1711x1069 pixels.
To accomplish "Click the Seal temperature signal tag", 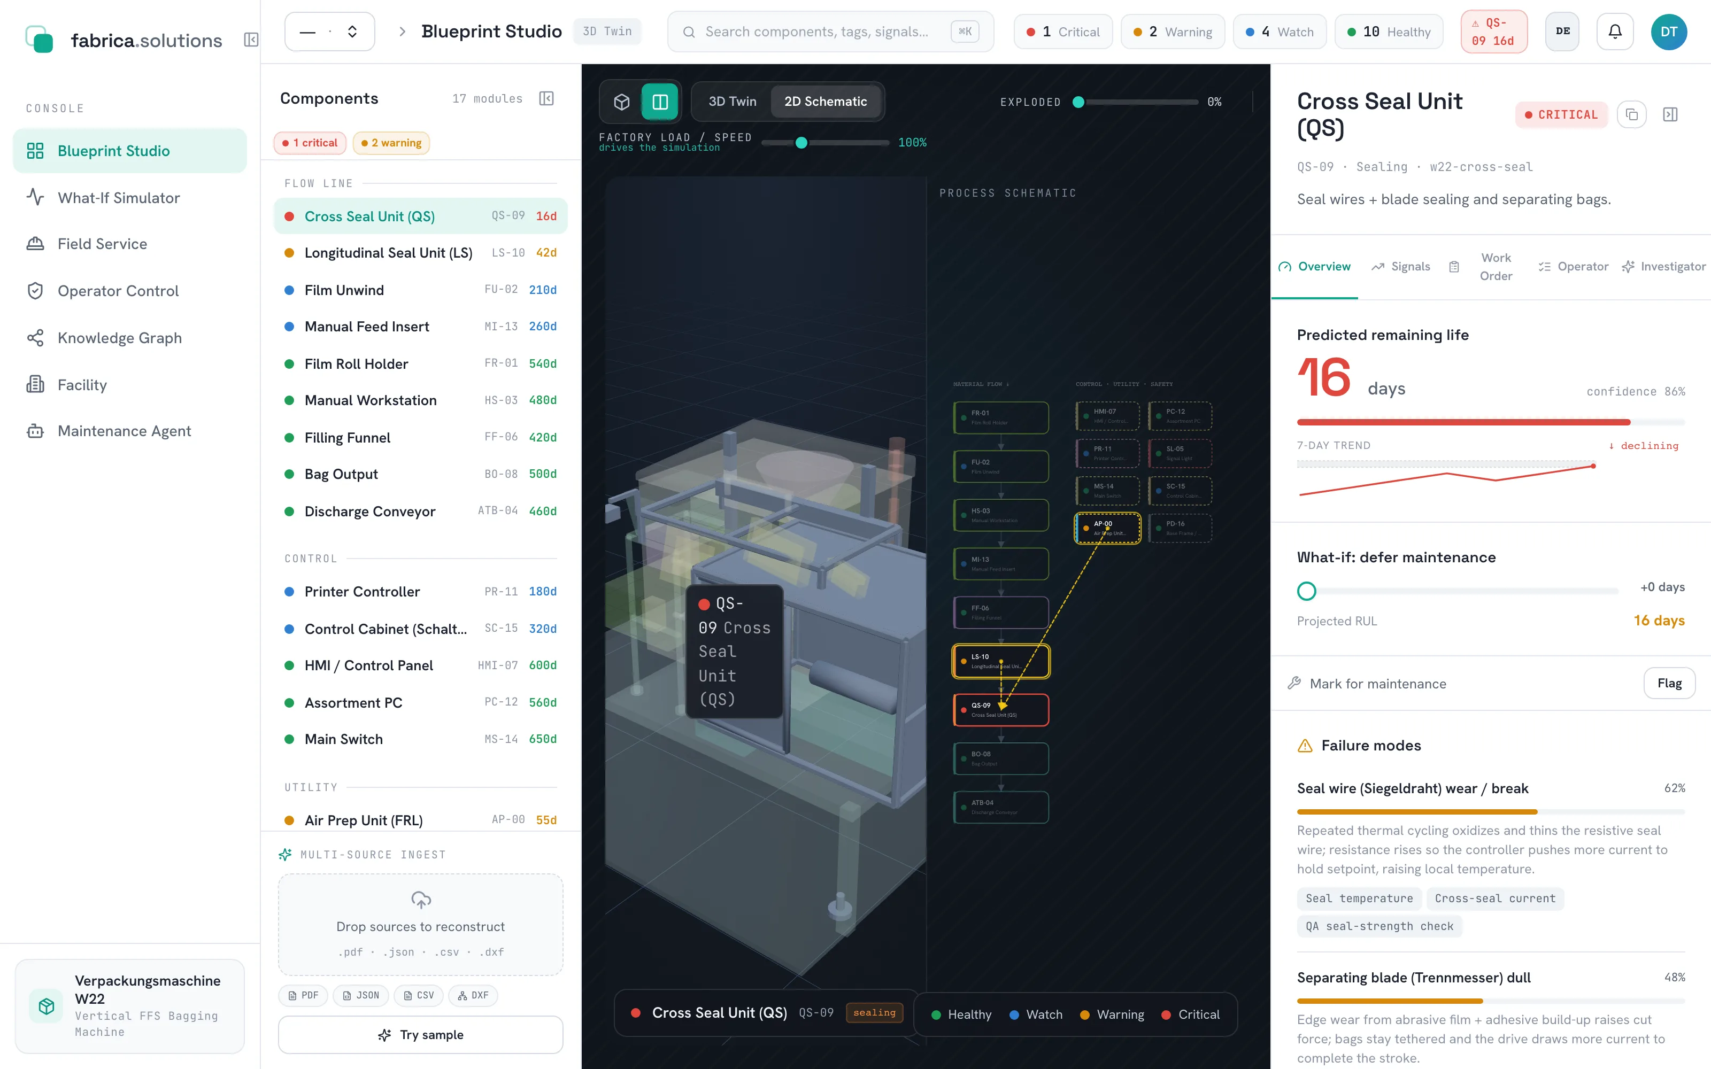I will pyautogui.click(x=1359, y=898).
